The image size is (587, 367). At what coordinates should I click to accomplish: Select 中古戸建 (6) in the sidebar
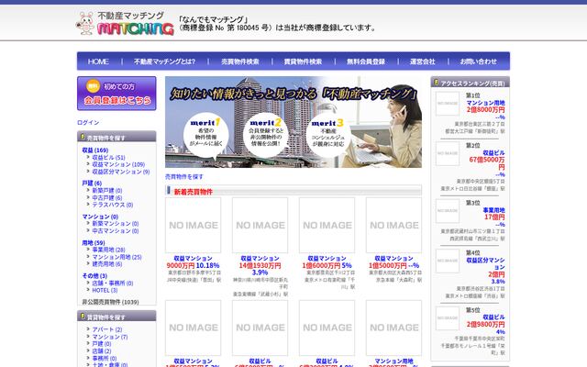(107, 197)
